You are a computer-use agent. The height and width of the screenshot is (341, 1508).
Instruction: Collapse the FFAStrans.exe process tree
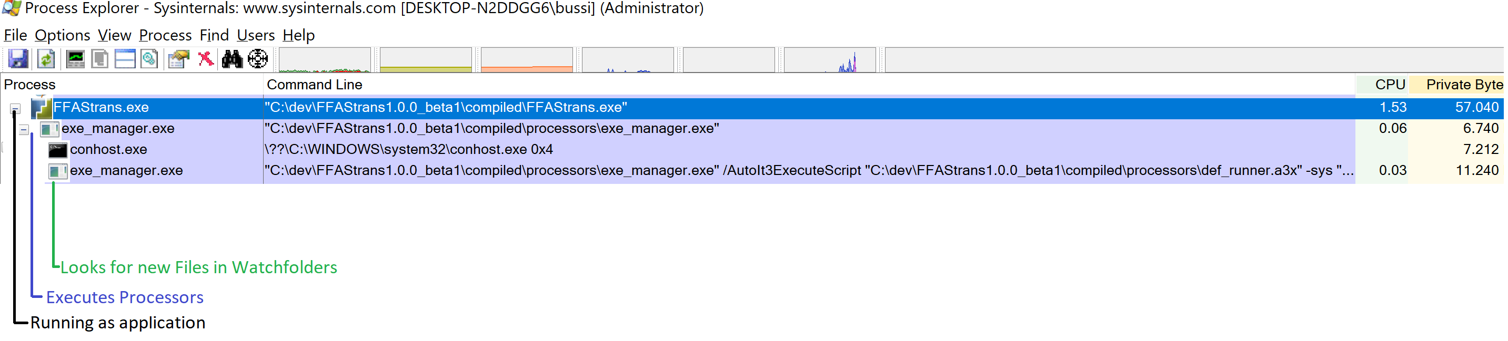(x=15, y=109)
